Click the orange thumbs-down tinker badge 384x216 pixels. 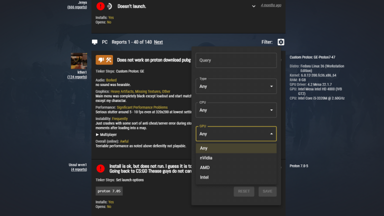click(x=104, y=60)
